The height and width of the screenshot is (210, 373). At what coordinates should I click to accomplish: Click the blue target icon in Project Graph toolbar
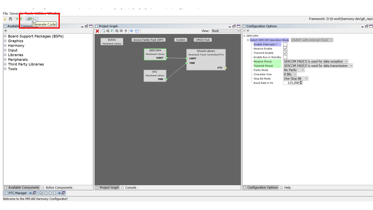[x=131, y=31]
